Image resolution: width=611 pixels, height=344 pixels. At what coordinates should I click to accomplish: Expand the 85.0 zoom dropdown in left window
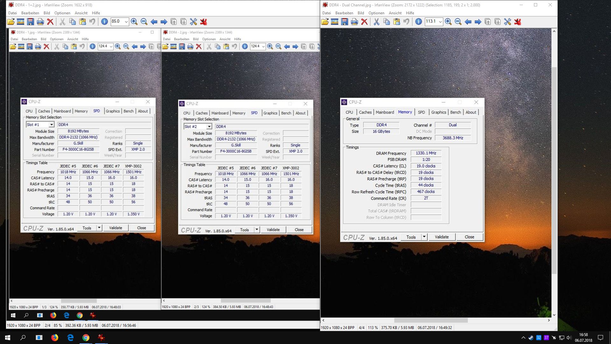click(x=126, y=22)
